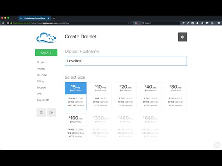222x166 pixels.
Task: Open the Droplets sidebar link
Action: [x=42, y=62]
